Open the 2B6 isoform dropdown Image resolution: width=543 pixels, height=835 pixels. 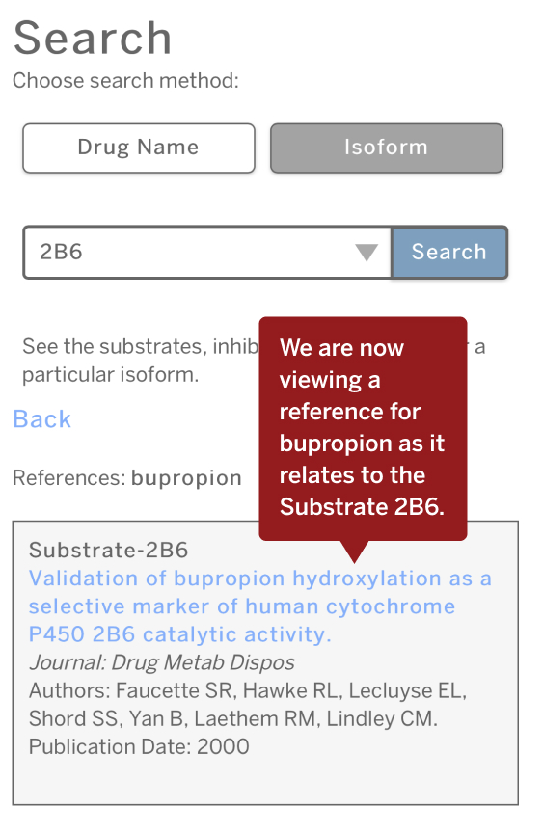(207, 252)
